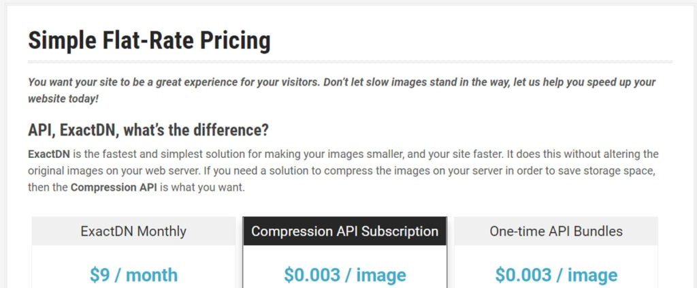Open the Compression API Subscription tab
697x288 pixels.
pyautogui.click(x=344, y=231)
